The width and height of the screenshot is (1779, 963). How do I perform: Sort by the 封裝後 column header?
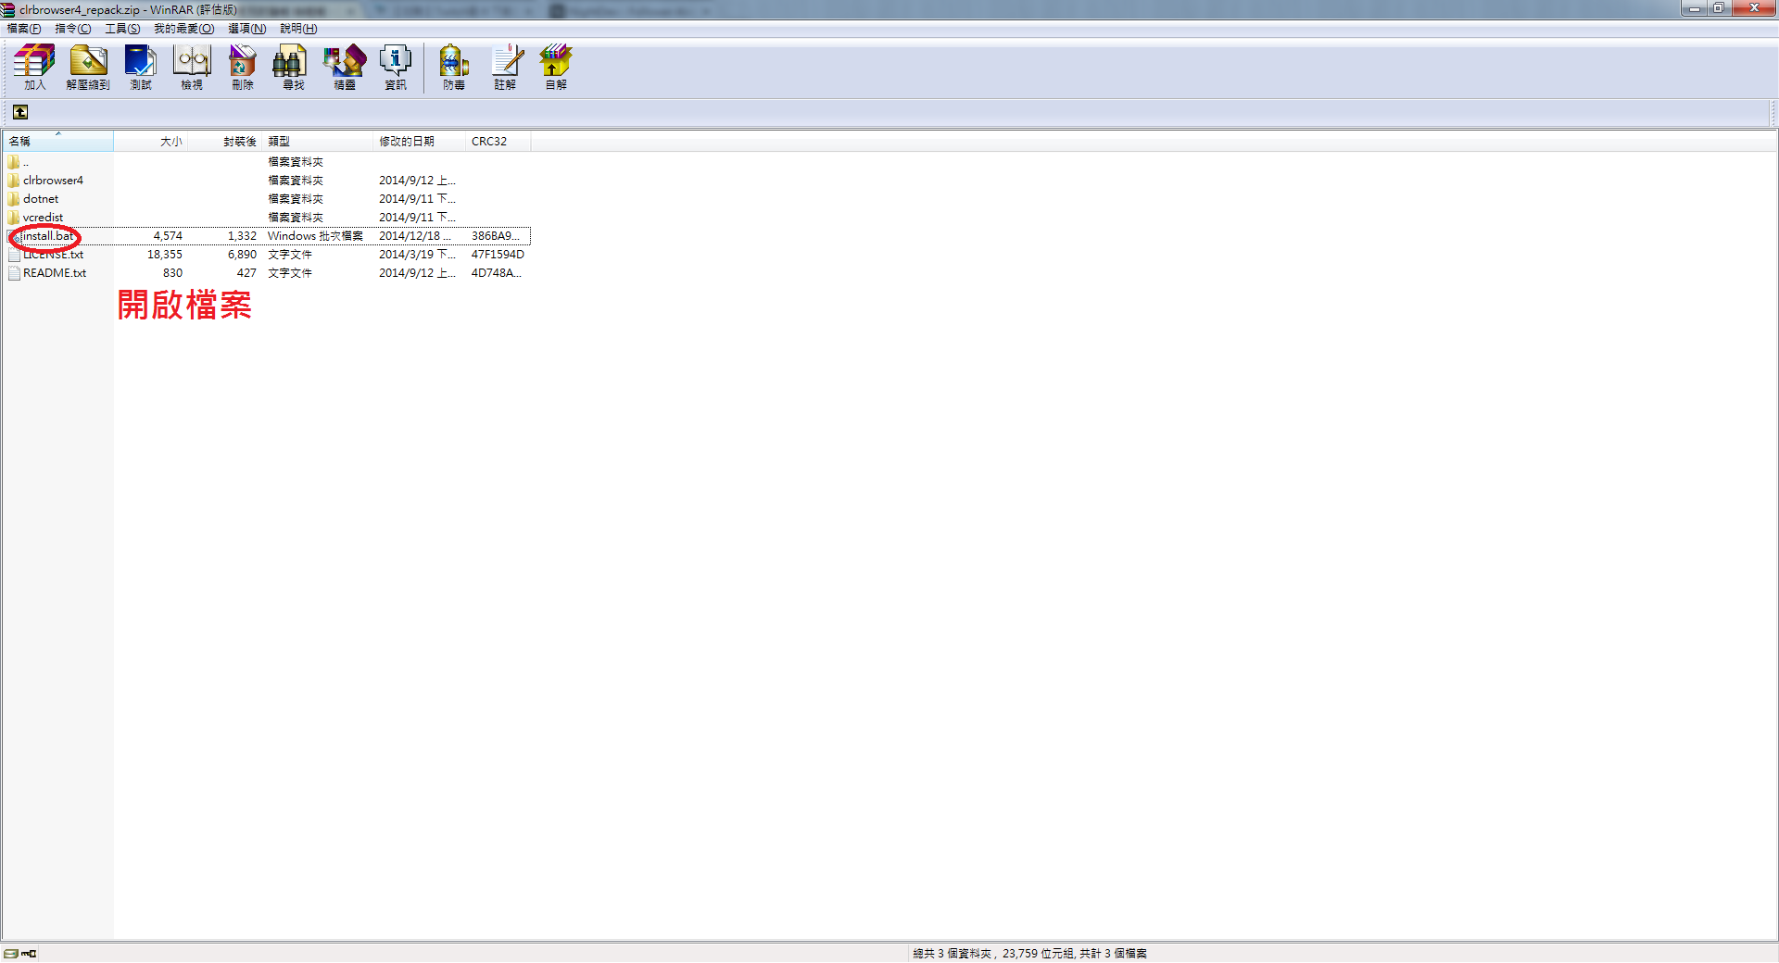225,142
